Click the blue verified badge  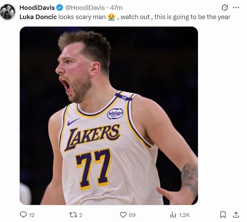point(59,8)
